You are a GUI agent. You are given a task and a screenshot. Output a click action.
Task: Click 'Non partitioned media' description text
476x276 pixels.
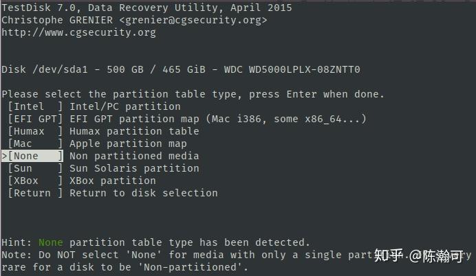(x=134, y=156)
